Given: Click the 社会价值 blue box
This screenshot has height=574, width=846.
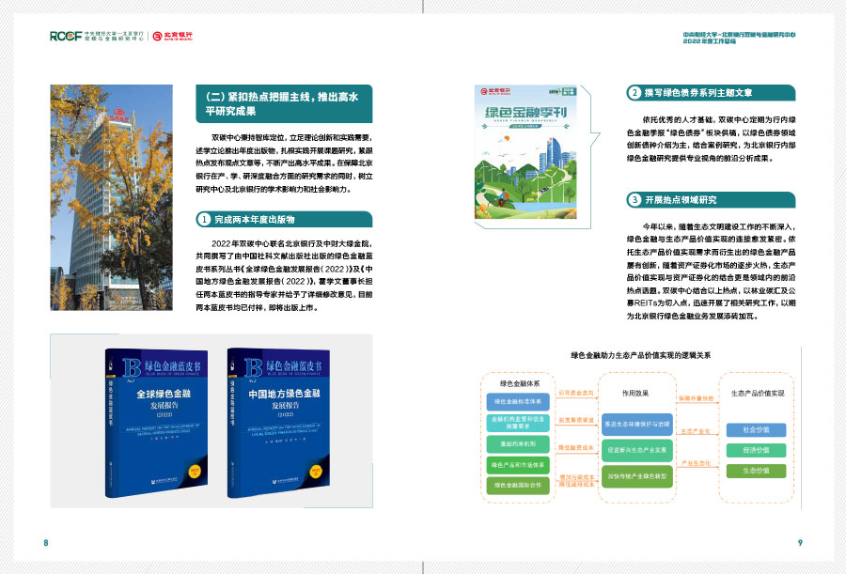Looking at the screenshot, I should (x=755, y=429).
